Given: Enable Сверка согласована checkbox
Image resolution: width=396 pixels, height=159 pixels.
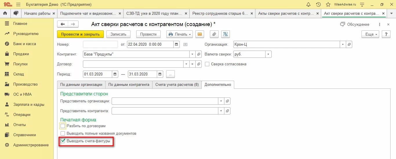Looking at the screenshot, I should point(207,64).
